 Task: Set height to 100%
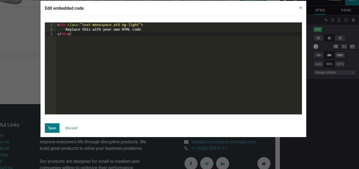340,64
